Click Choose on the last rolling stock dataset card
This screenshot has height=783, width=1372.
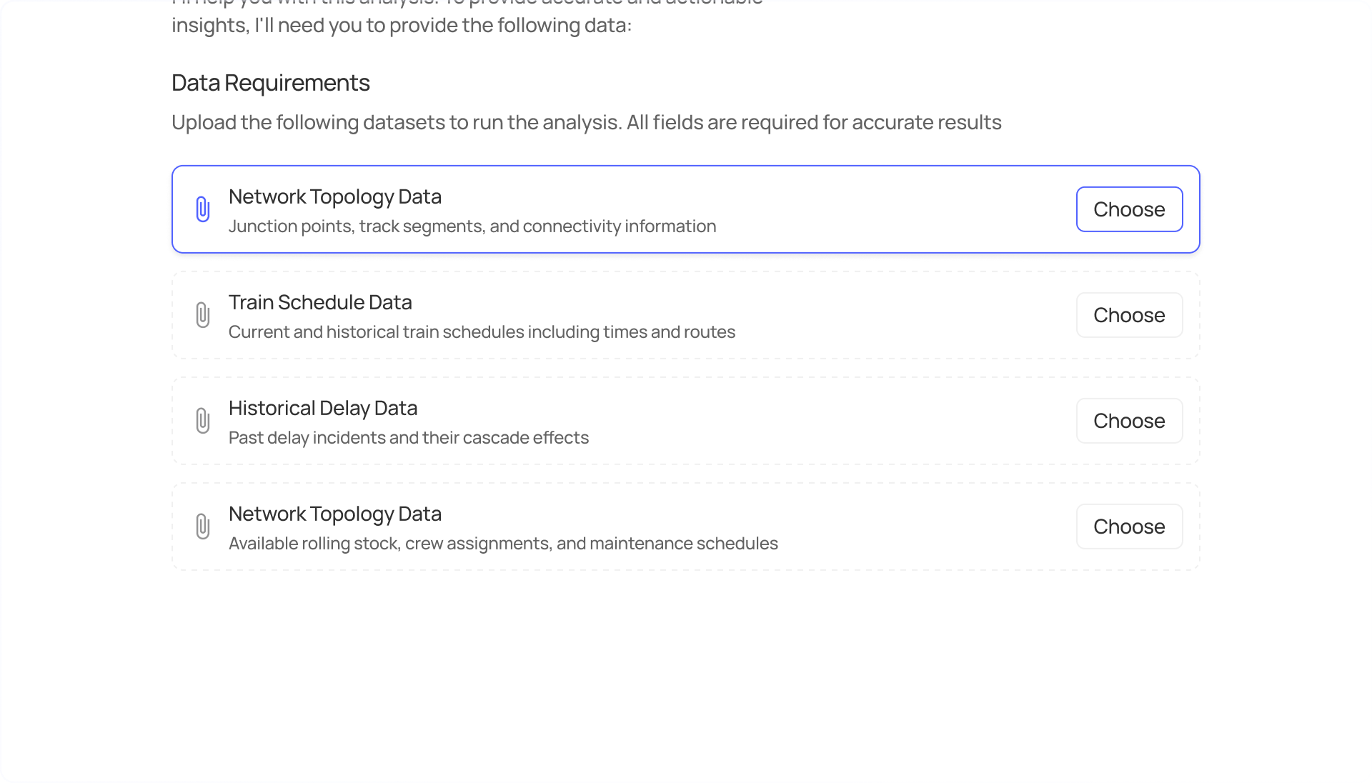click(1129, 527)
